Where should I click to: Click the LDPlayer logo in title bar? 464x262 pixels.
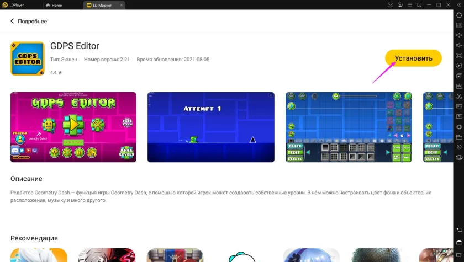click(5, 5)
